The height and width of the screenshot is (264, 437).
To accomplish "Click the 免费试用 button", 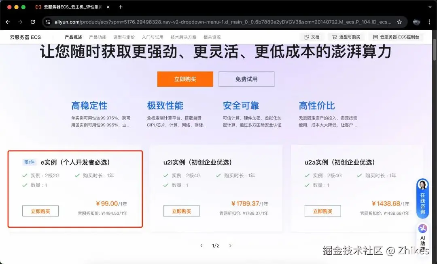I will 246,79.
